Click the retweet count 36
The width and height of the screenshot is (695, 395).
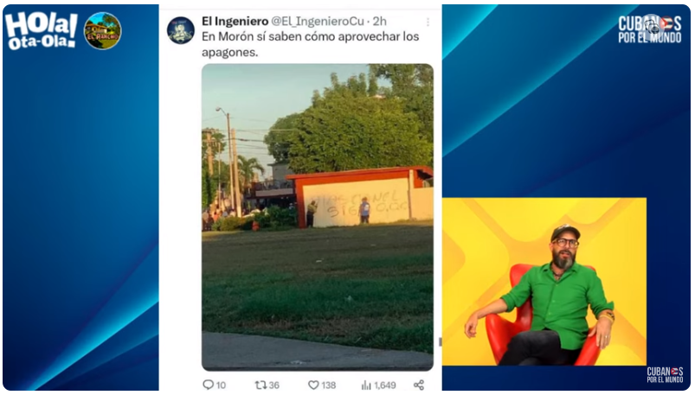[273, 385]
